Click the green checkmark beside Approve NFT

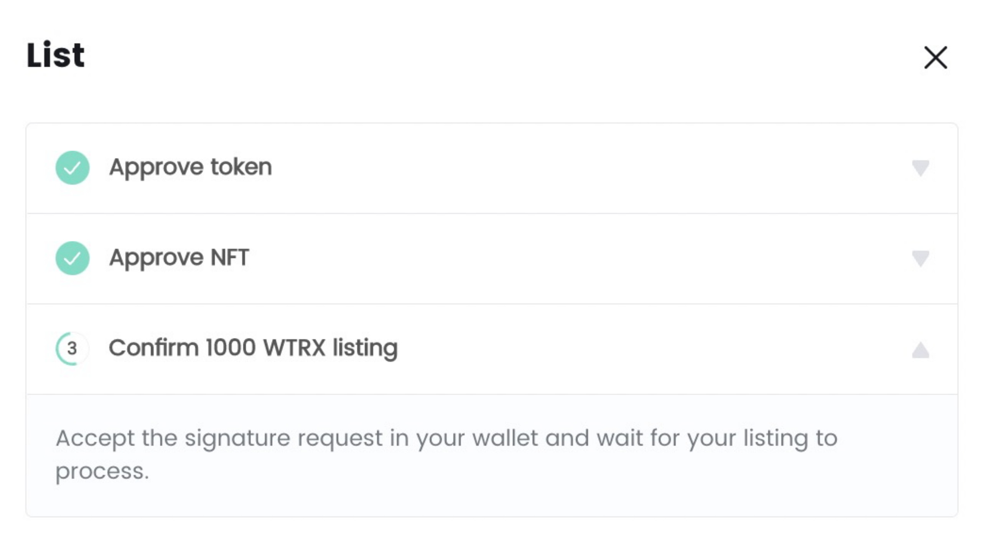click(72, 258)
